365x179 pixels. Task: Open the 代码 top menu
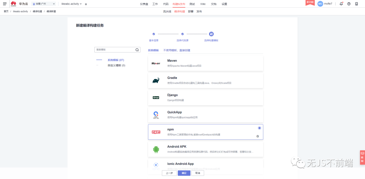coord(166,4)
